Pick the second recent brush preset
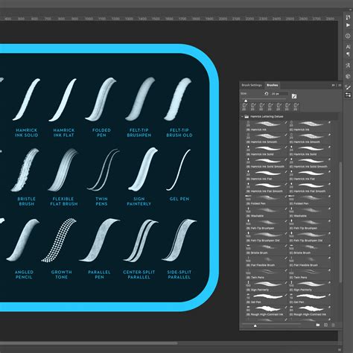 [x=253, y=106]
